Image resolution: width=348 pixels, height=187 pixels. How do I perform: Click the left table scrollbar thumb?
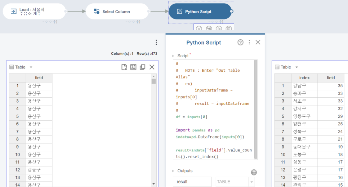(x=153, y=81)
